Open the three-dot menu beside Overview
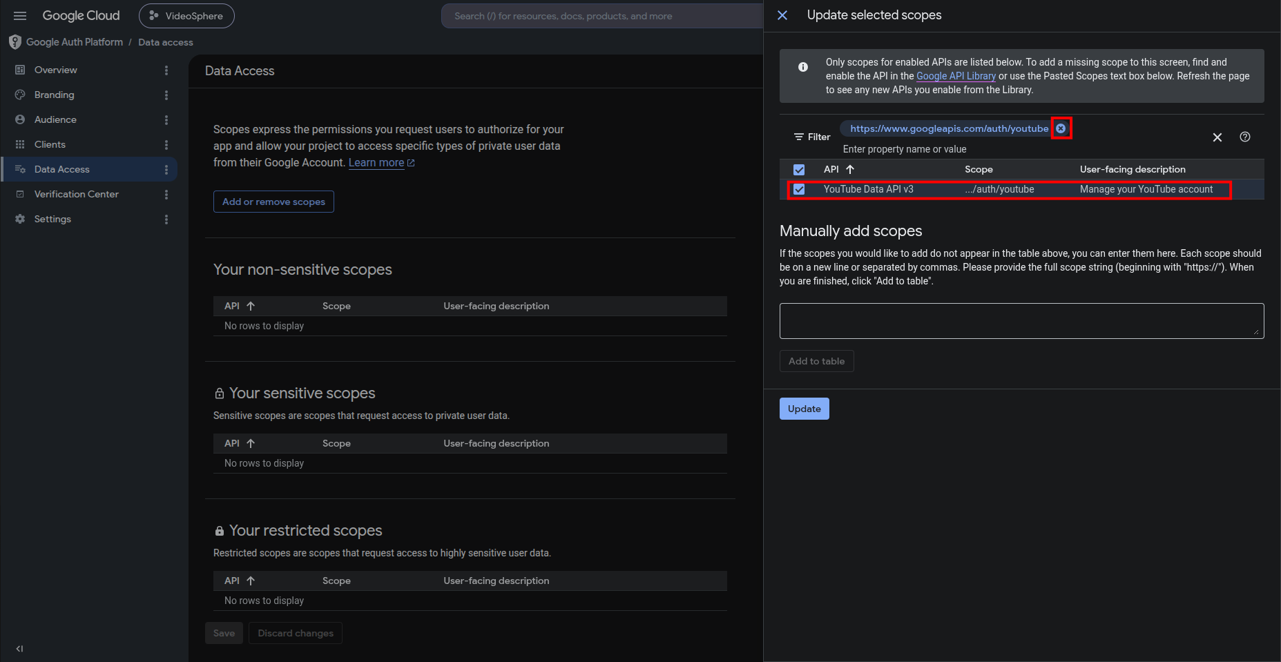The height and width of the screenshot is (662, 1281). click(x=166, y=70)
